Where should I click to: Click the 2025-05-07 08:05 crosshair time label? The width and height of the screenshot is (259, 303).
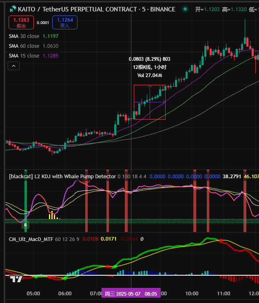(x=131, y=294)
